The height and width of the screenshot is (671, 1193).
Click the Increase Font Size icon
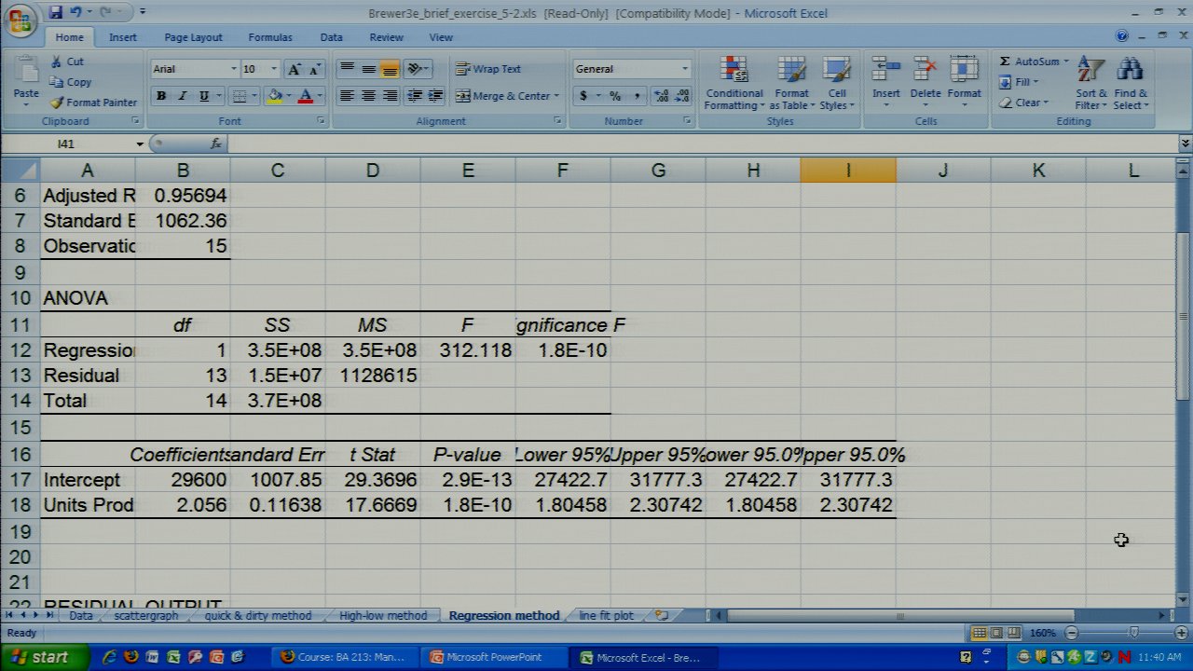tap(295, 69)
